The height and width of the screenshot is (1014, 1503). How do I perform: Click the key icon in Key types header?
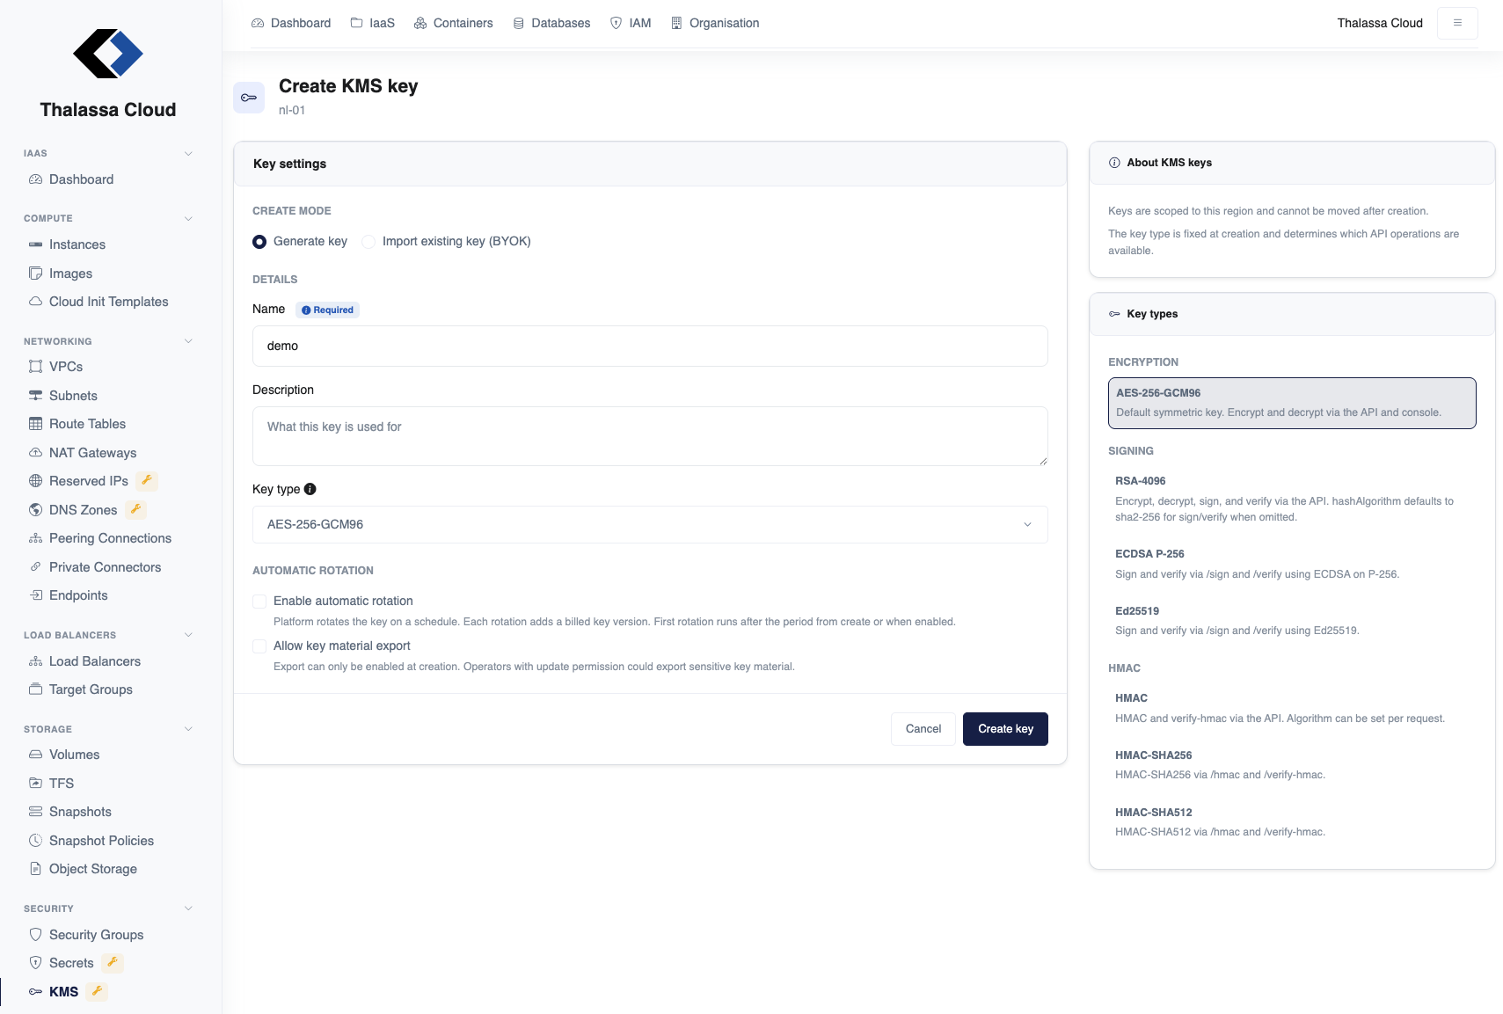(1114, 314)
